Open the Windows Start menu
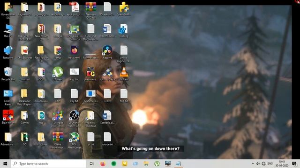The width and height of the screenshot is (300, 168). point(5,164)
